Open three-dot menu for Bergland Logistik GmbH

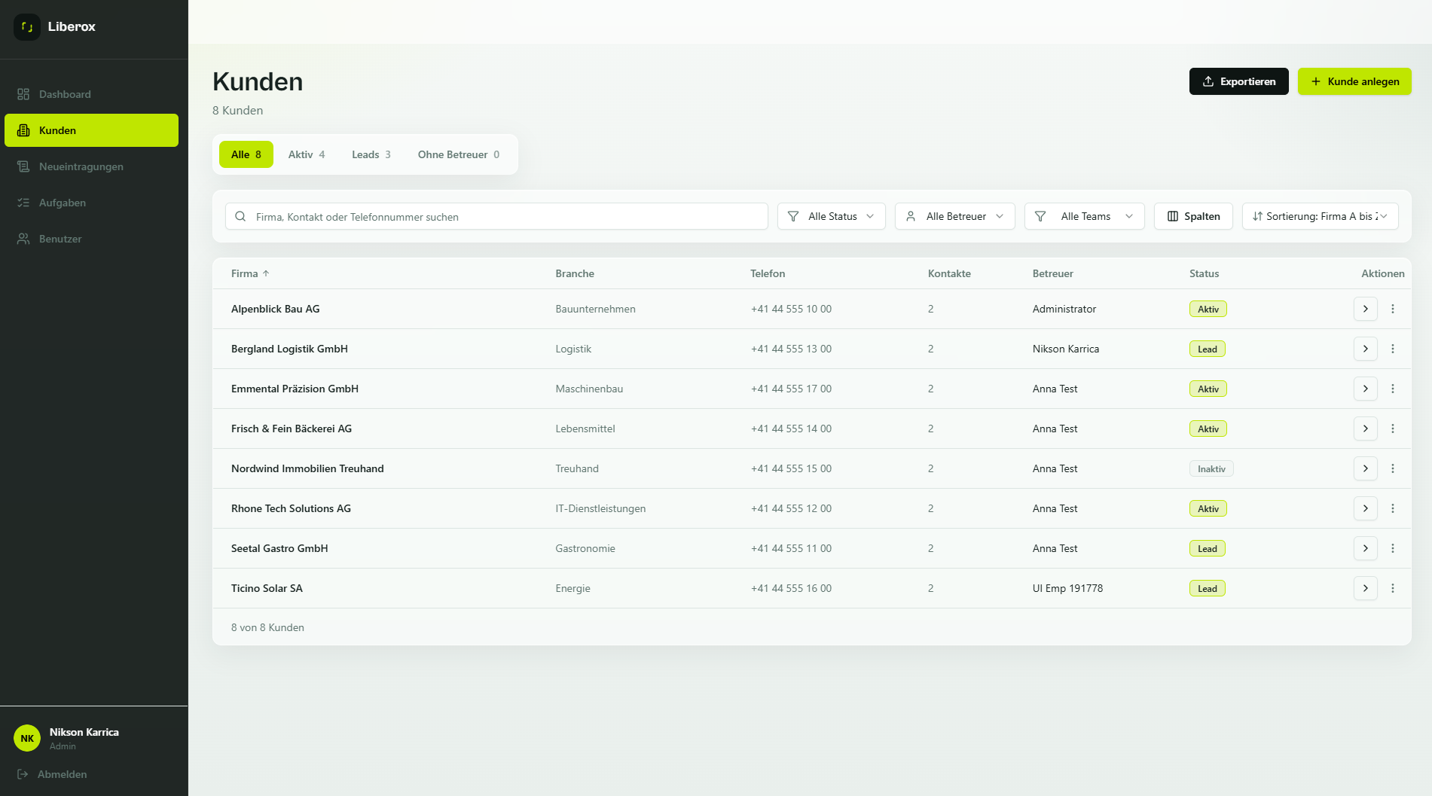(1392, 349)
